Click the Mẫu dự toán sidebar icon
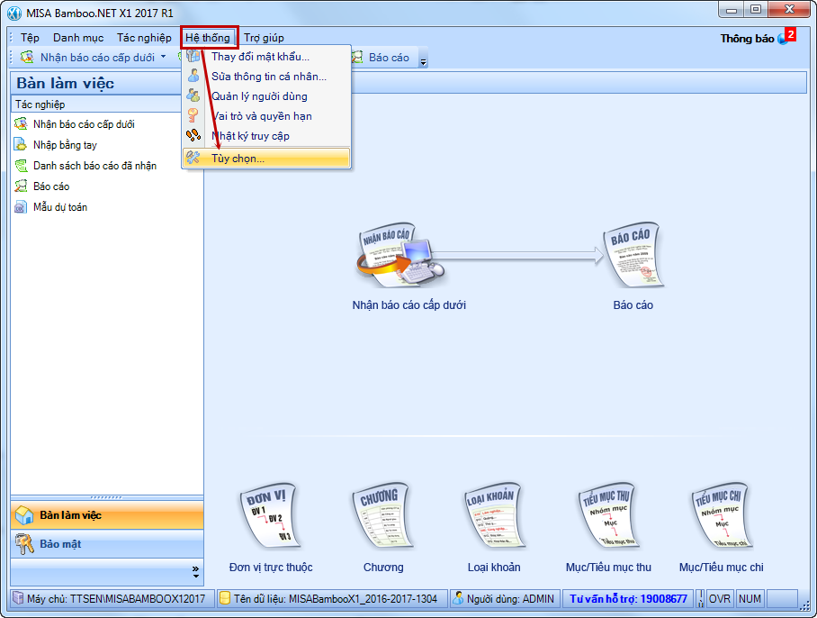The width and height of the screenshot is (817, 618). point(21,207)
